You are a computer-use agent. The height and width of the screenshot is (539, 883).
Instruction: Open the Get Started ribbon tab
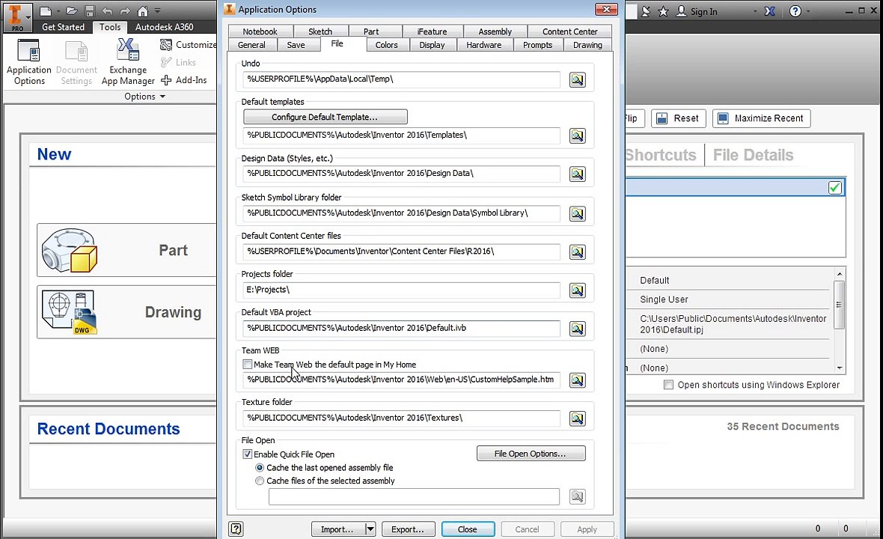pos(63,27)
